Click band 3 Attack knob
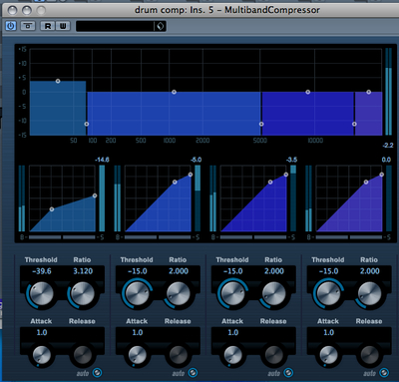The width and height of the screenshot is (399, 382). (x=232, y=355)
